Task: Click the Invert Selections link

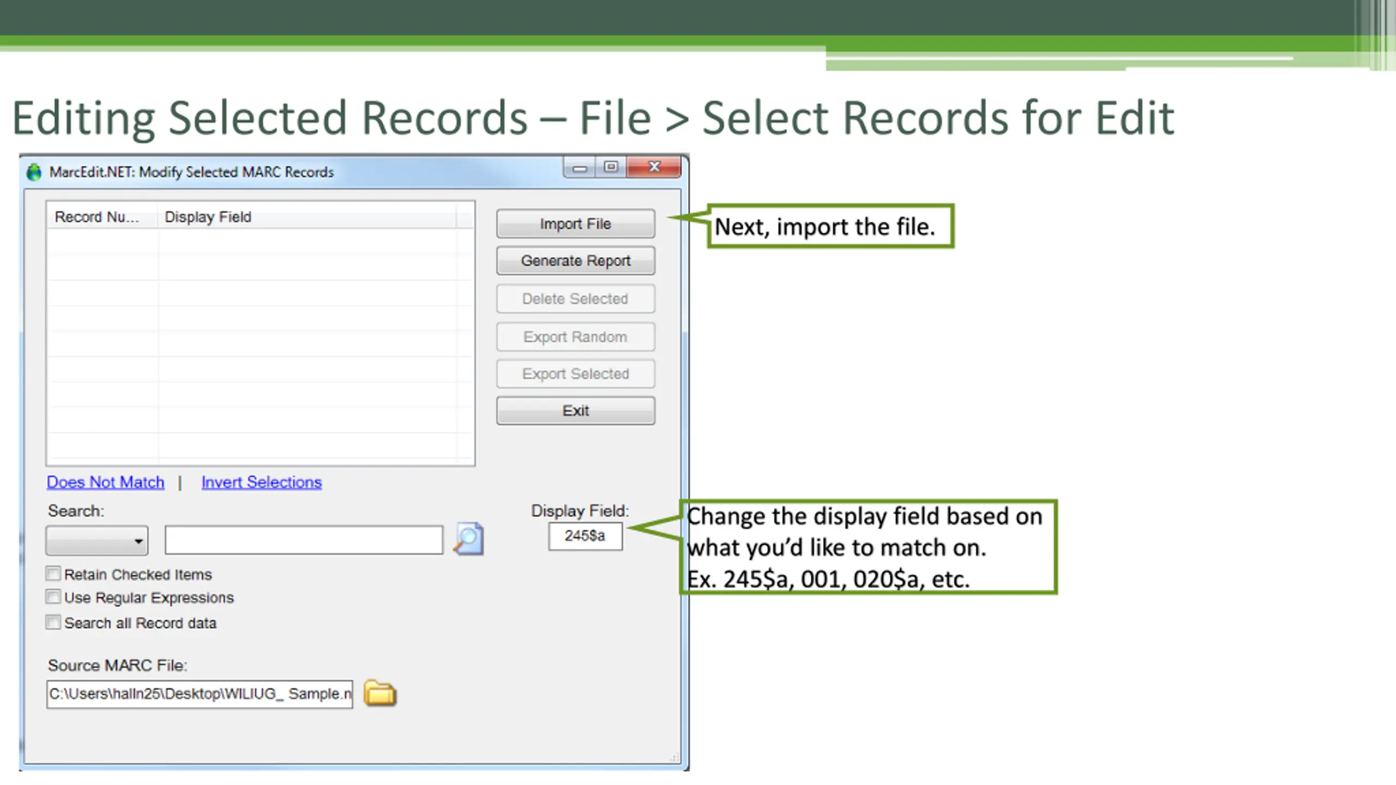Action: coord(261,482)
